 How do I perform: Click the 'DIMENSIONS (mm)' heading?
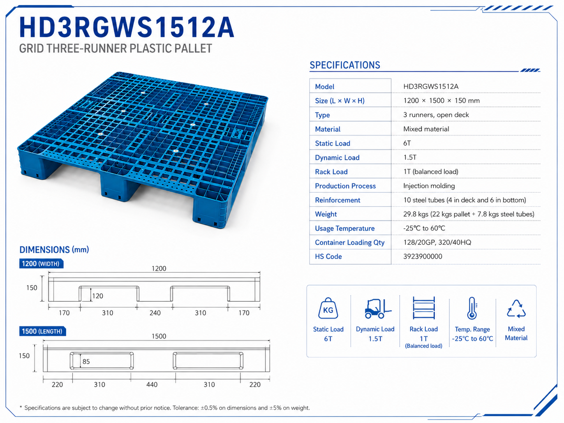[54, 250]
